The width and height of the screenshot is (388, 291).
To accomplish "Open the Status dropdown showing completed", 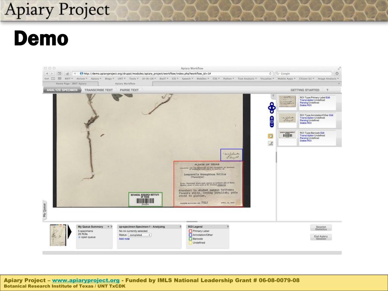I will (140, 235).
